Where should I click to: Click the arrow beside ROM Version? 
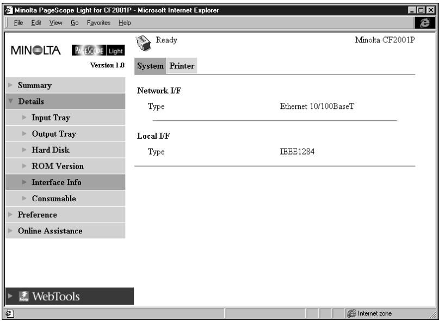[24, 166]
